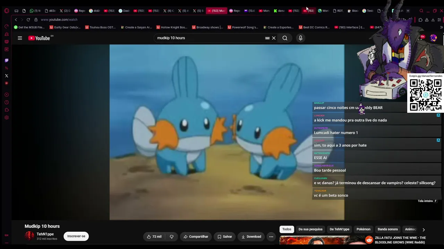Select the Banda sonora chip
This screenshot has height=249, width=444.
click(388, 229)
